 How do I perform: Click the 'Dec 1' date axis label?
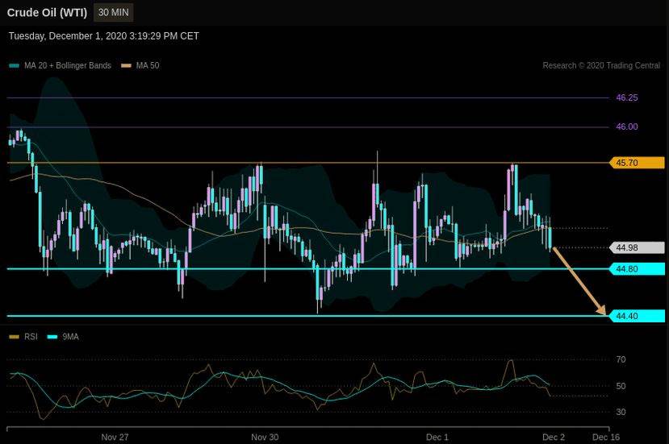point(437,438)
